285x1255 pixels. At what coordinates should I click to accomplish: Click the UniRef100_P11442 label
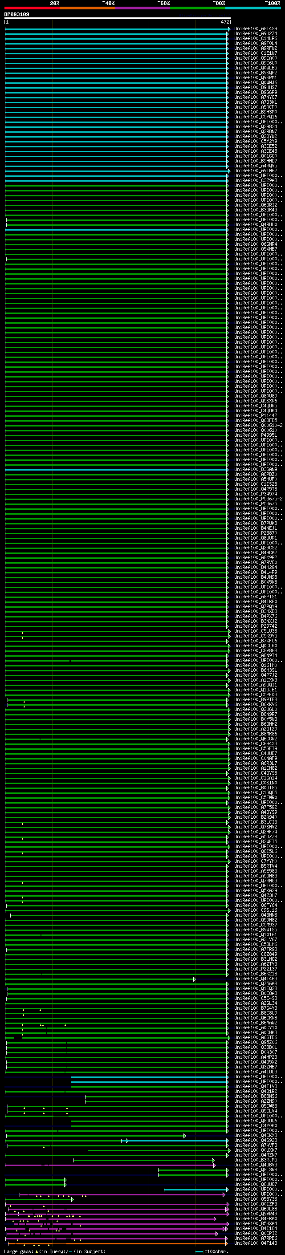tap(256, 415)
